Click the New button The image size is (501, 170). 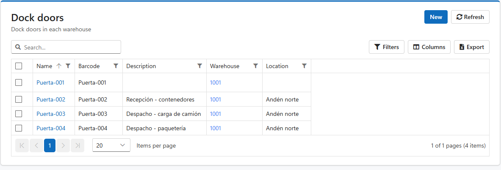tap(436, 17)
